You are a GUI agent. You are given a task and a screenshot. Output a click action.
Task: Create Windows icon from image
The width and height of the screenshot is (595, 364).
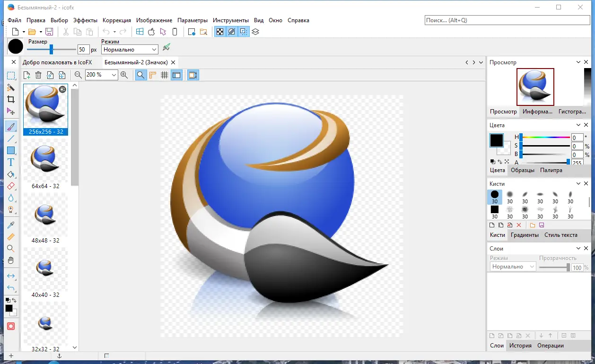point(140,32)
